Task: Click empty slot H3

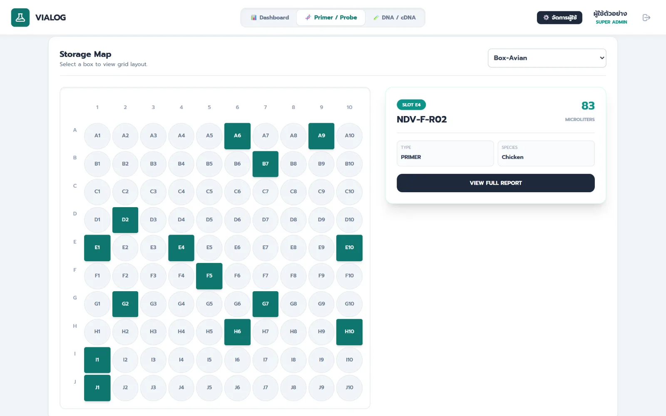Action: [x=153, y=332]
